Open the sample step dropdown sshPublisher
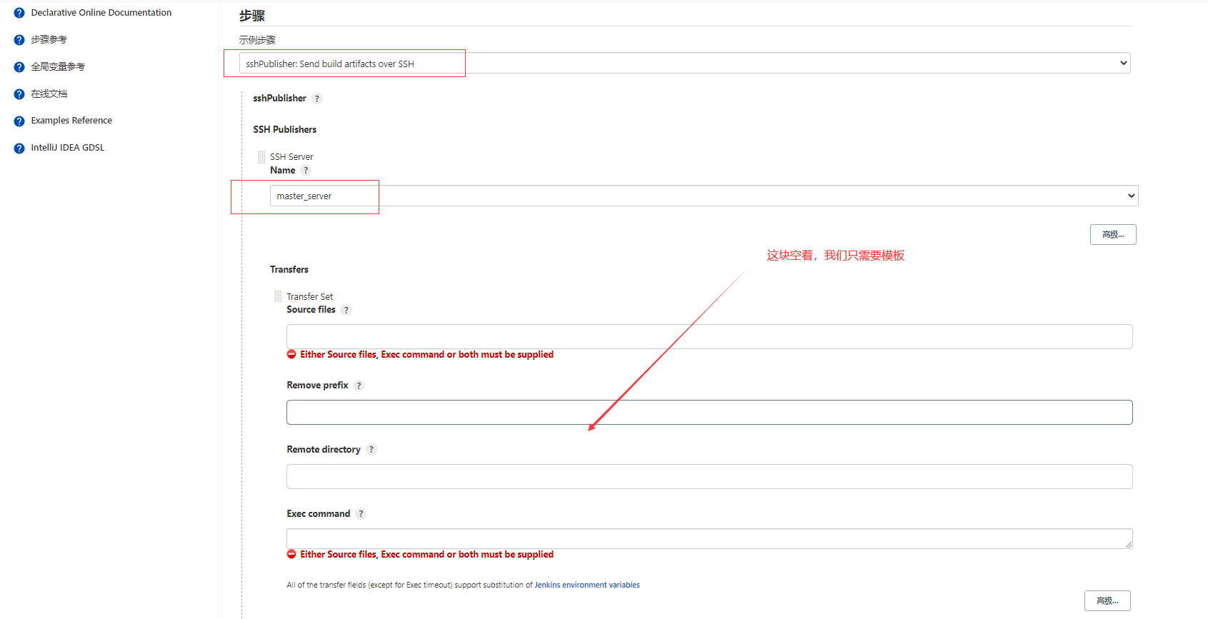Image resolution: width=1208 pixels, height=619 pixels. (x=684, y=63)
